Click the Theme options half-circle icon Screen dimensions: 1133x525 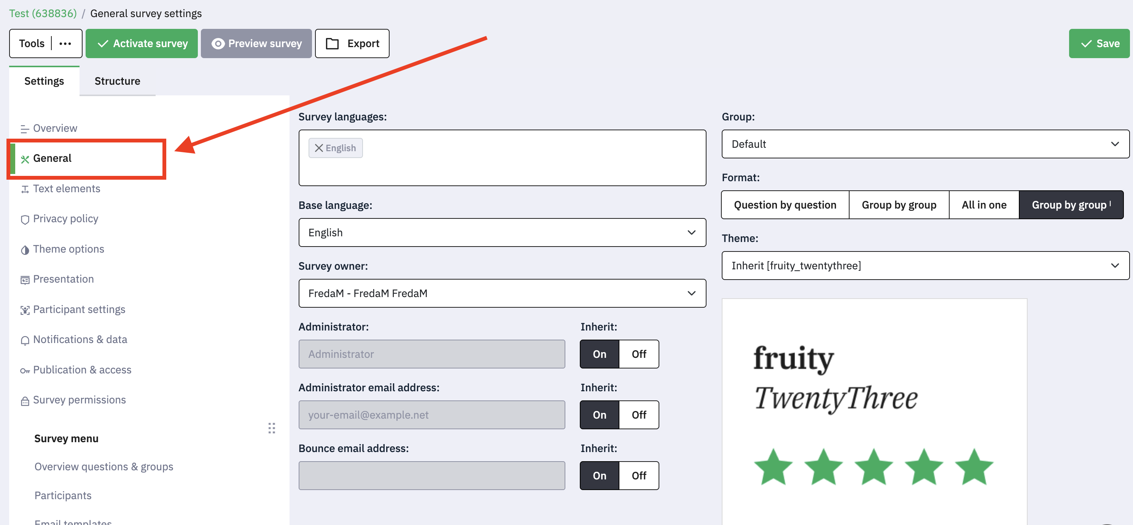click(x=25, y=250)
